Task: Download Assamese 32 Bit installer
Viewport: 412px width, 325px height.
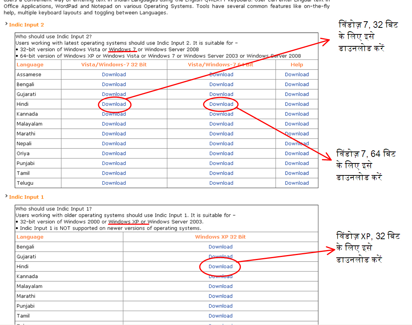Action: click(x=114, y=74)
